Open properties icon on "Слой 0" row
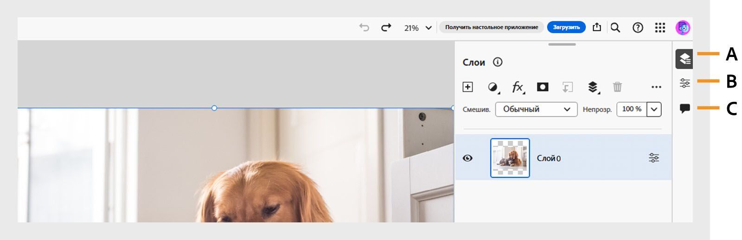 [x=654, y=158]
